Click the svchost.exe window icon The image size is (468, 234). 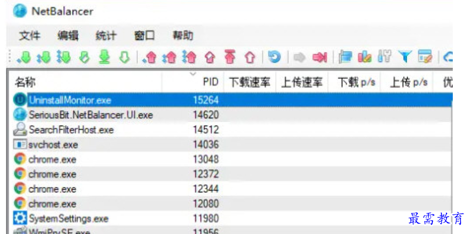[20, 145]
